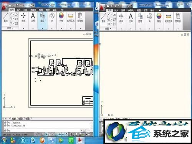This screenshot has width=192, height=144.
Task: Toggle Dynamic Input in left window status bar
Action: coord(63,134)
